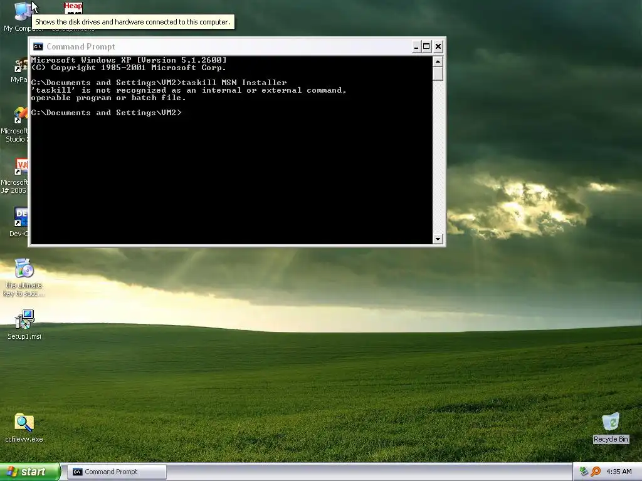Click the orange search tray icon

point(596,472)
